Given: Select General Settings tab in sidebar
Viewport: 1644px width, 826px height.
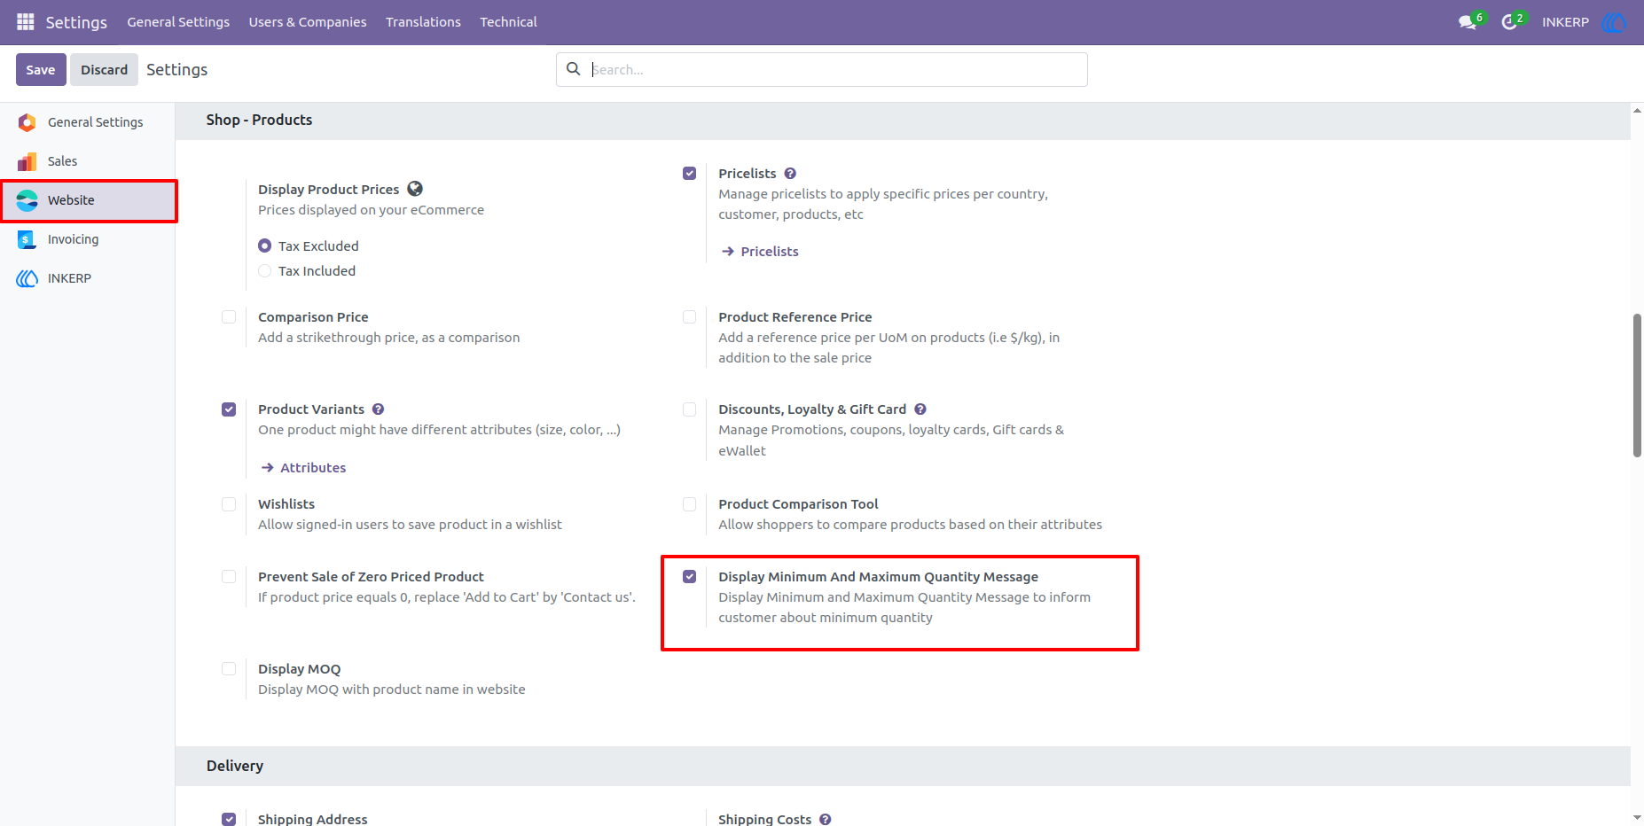Looking at the screenshot, I should (x=88, y=122).
